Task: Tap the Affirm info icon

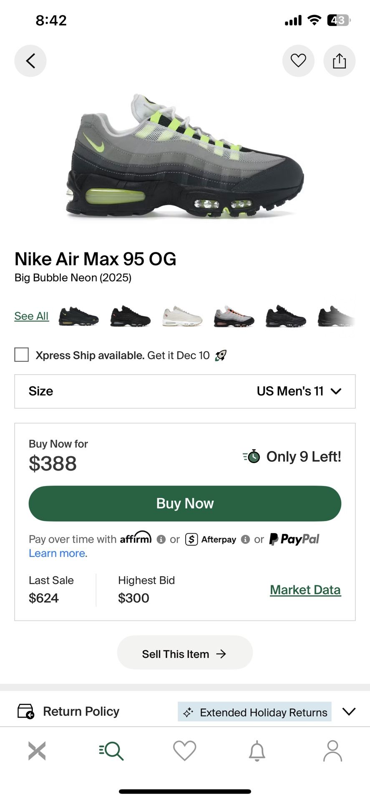Action: (161, 539)
